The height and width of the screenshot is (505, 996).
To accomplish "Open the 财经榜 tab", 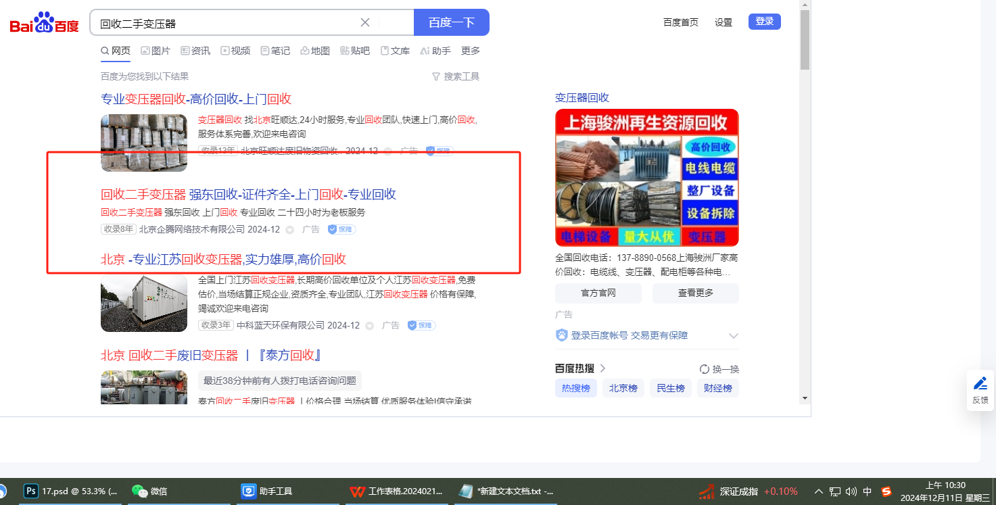I will click(x=718, y=388).
